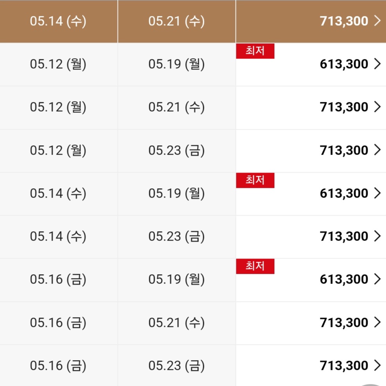The width and height of the screenshot is (386, 386).
Task: Click chevron for 05.16 to 05.19 row
Action: pyautogui.click(x=377, y=279)
